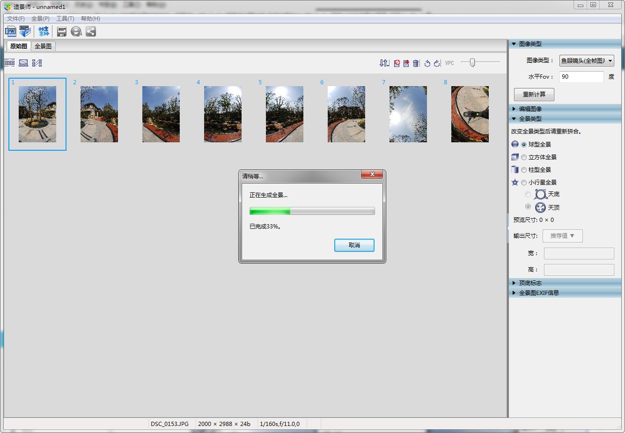This screenshot has height=433, width=625.
Task: Click the add image icon with red plus
Action: click(x=406, y=63)
